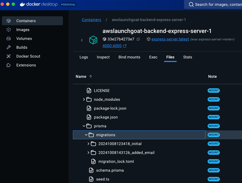
Task: Open the Stats tab
Action: pos(188,57)
